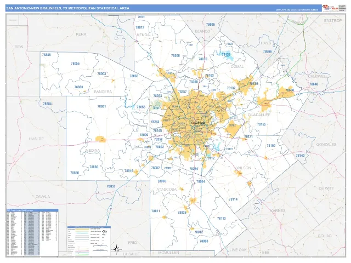Select the BASTROP county label

[333, 20]
